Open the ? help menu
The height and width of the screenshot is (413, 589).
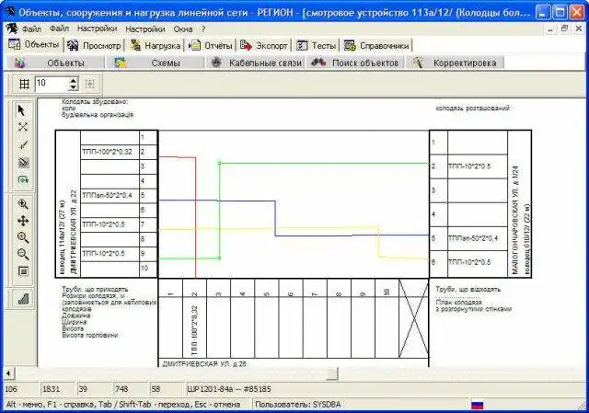click(203, 29)
